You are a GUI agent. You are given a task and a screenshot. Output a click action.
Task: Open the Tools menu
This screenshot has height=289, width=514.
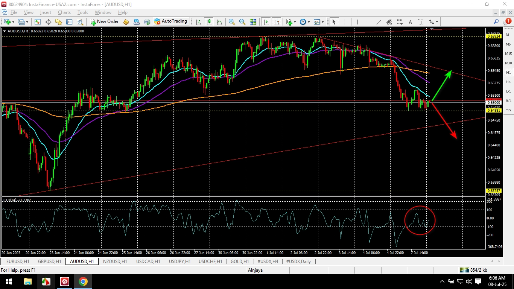pos(82,12)
